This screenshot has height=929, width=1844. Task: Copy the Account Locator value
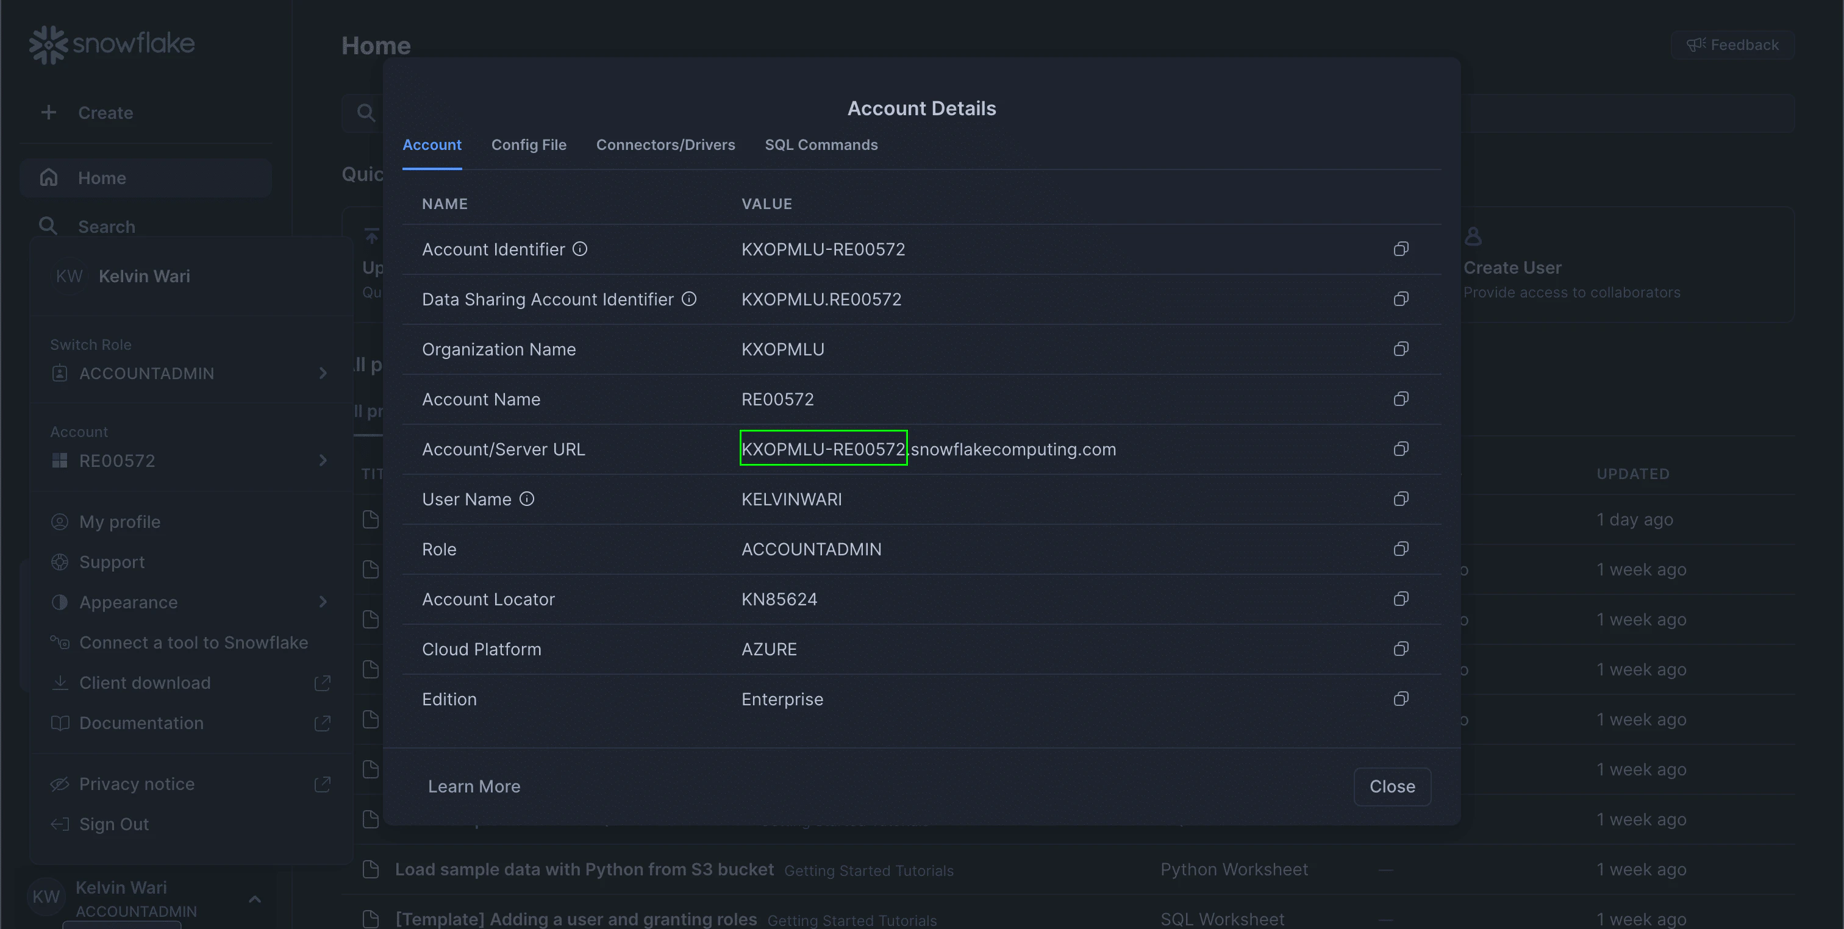[1401, 599]
